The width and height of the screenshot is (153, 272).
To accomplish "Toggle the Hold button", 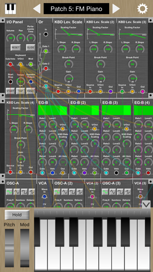I will [17, 215].
